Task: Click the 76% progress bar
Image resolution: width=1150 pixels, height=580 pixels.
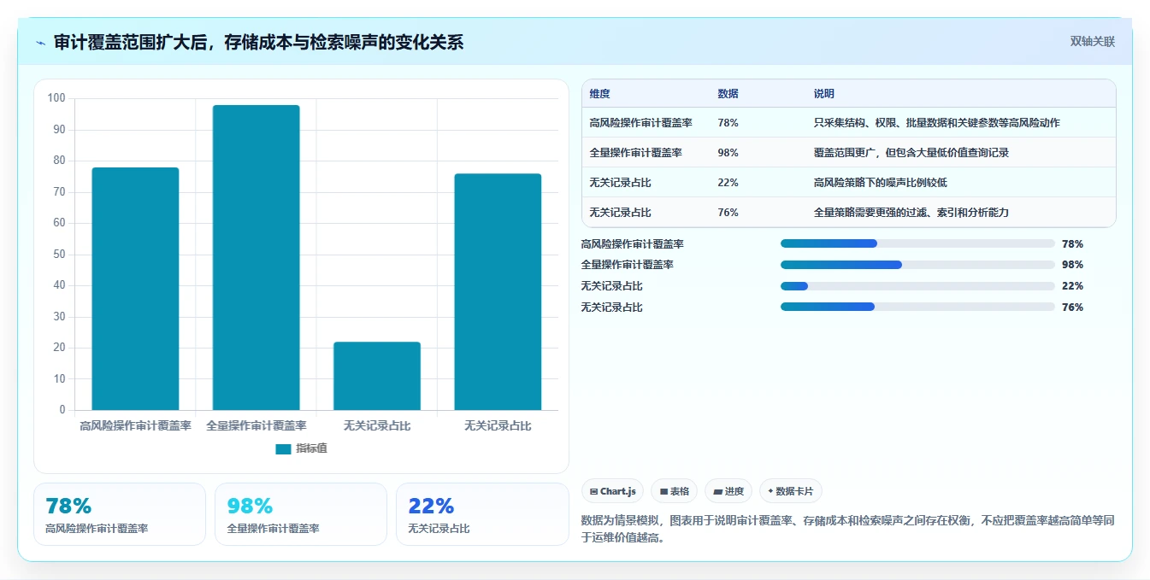Action: [917, 307]
